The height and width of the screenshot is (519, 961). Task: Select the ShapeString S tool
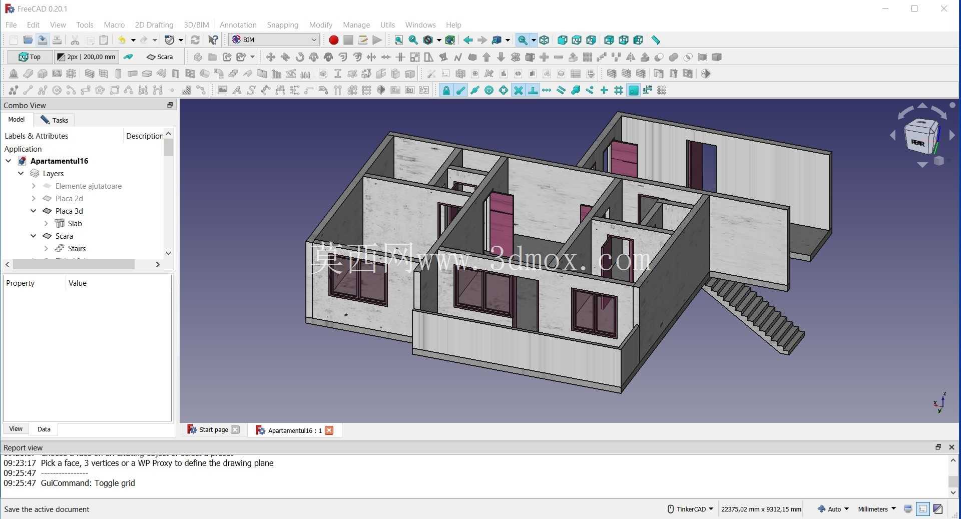252,90
